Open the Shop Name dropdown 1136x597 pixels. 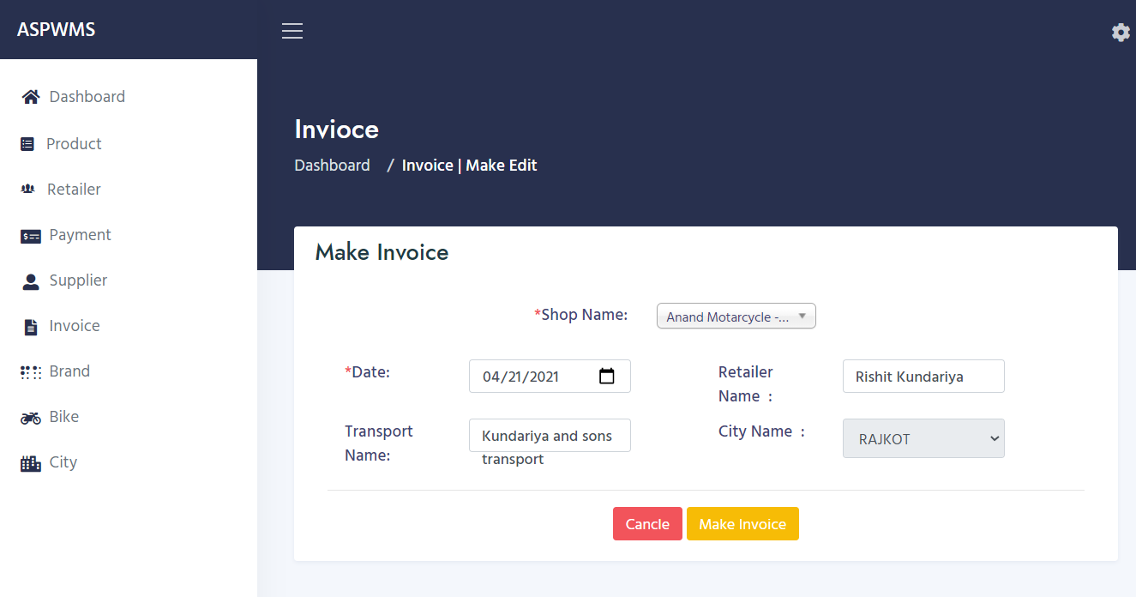coord(736,316)
